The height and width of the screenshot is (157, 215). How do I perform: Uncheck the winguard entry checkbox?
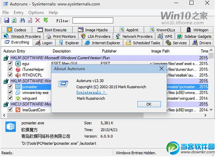click(10, 98)
